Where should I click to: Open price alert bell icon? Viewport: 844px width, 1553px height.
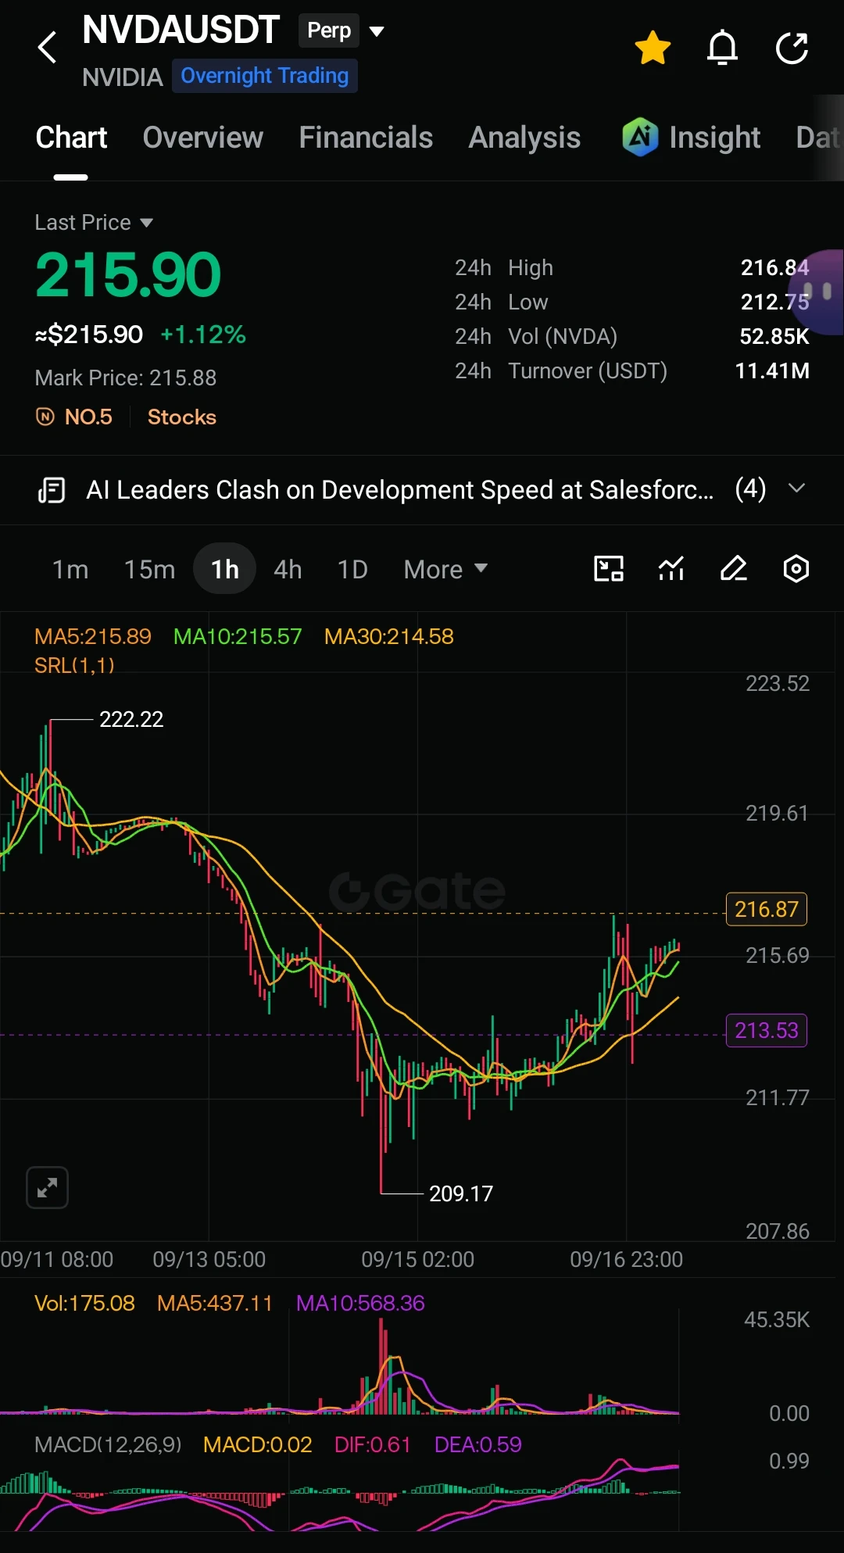[722, 48]
